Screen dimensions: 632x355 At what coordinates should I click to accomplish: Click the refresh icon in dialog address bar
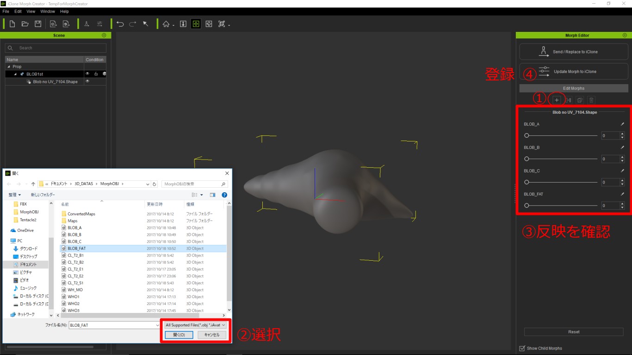coord(155,184)
